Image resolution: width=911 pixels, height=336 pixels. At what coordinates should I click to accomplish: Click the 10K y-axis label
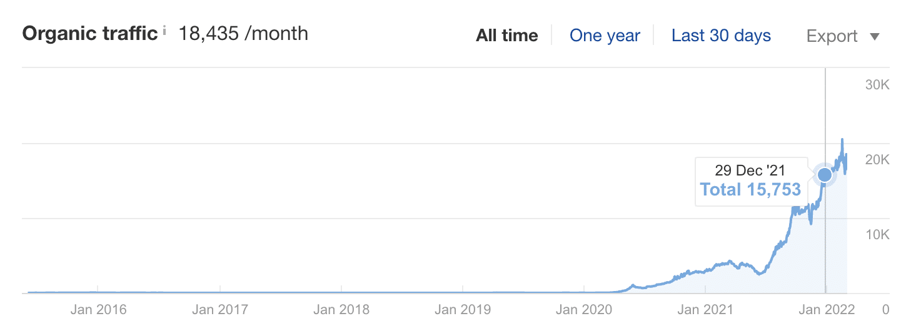pyautogui.click(x=877, y=235)
